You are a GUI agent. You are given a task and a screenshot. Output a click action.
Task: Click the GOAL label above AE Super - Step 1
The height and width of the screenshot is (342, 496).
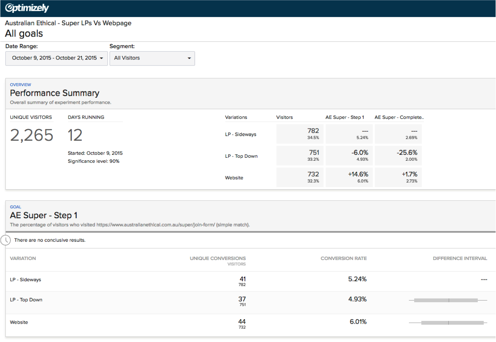tap(15, 207)
